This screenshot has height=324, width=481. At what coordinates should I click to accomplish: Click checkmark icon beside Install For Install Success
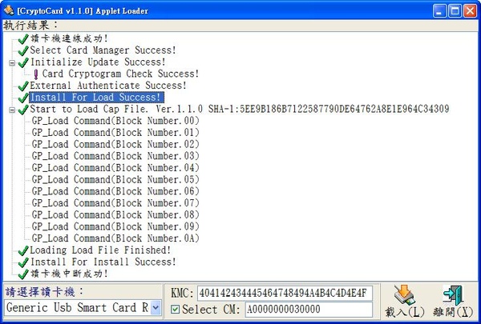pos(23,262)
